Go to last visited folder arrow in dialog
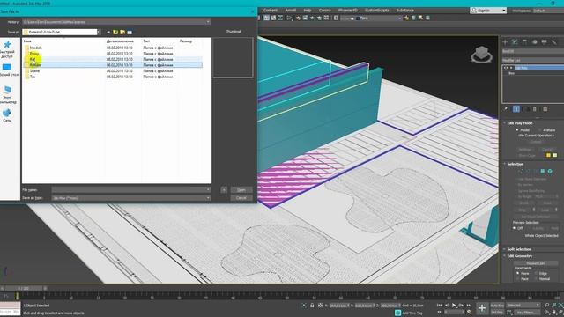 pos(108,32)
